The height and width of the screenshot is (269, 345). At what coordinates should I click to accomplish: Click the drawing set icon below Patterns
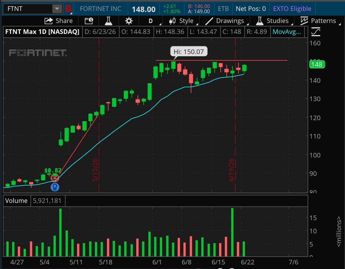pos(316,32)
